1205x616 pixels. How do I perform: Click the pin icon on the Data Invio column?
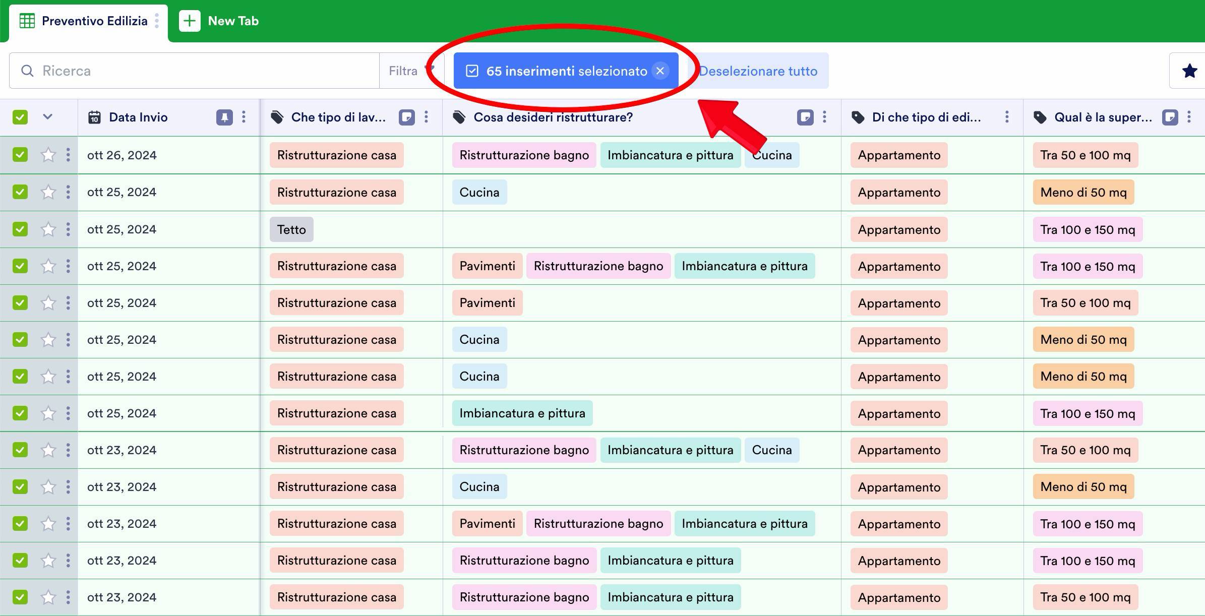[x=225, y=117]
